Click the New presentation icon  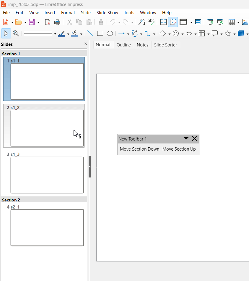tap(6, 22)
